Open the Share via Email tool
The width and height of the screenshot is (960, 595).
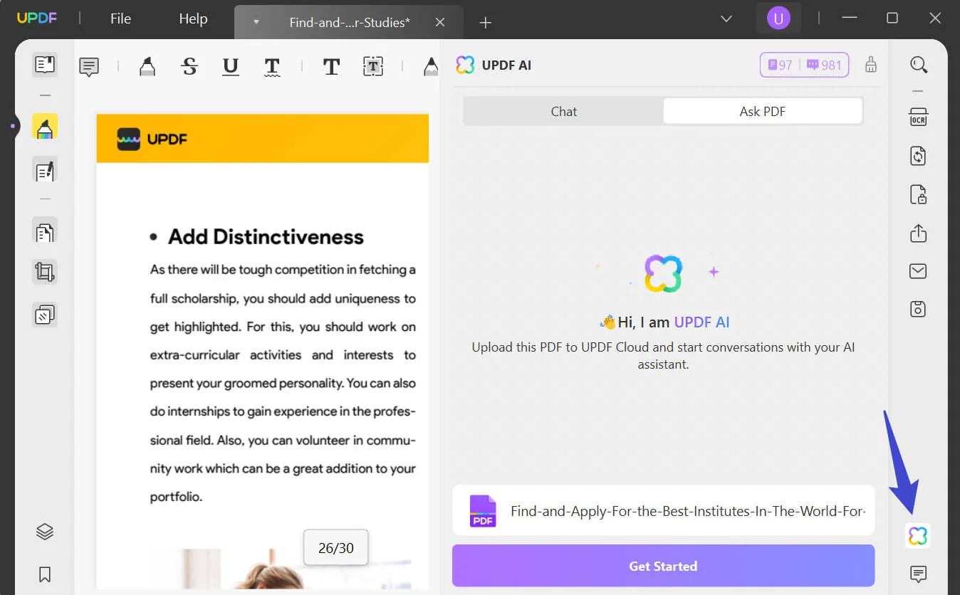tap(918, 271)
